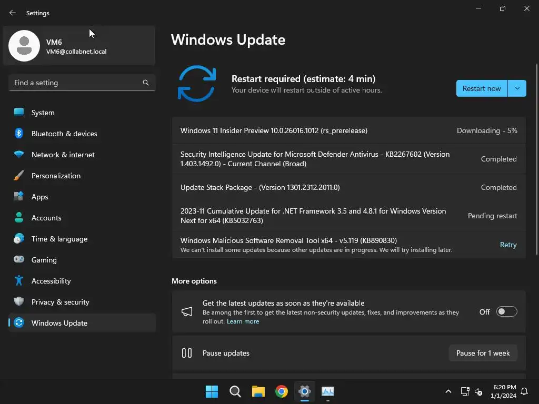Click the More options heading
This screenshot has width=539, height=404.
coord(194,281)
